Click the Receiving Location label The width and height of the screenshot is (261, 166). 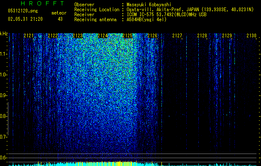97,10
